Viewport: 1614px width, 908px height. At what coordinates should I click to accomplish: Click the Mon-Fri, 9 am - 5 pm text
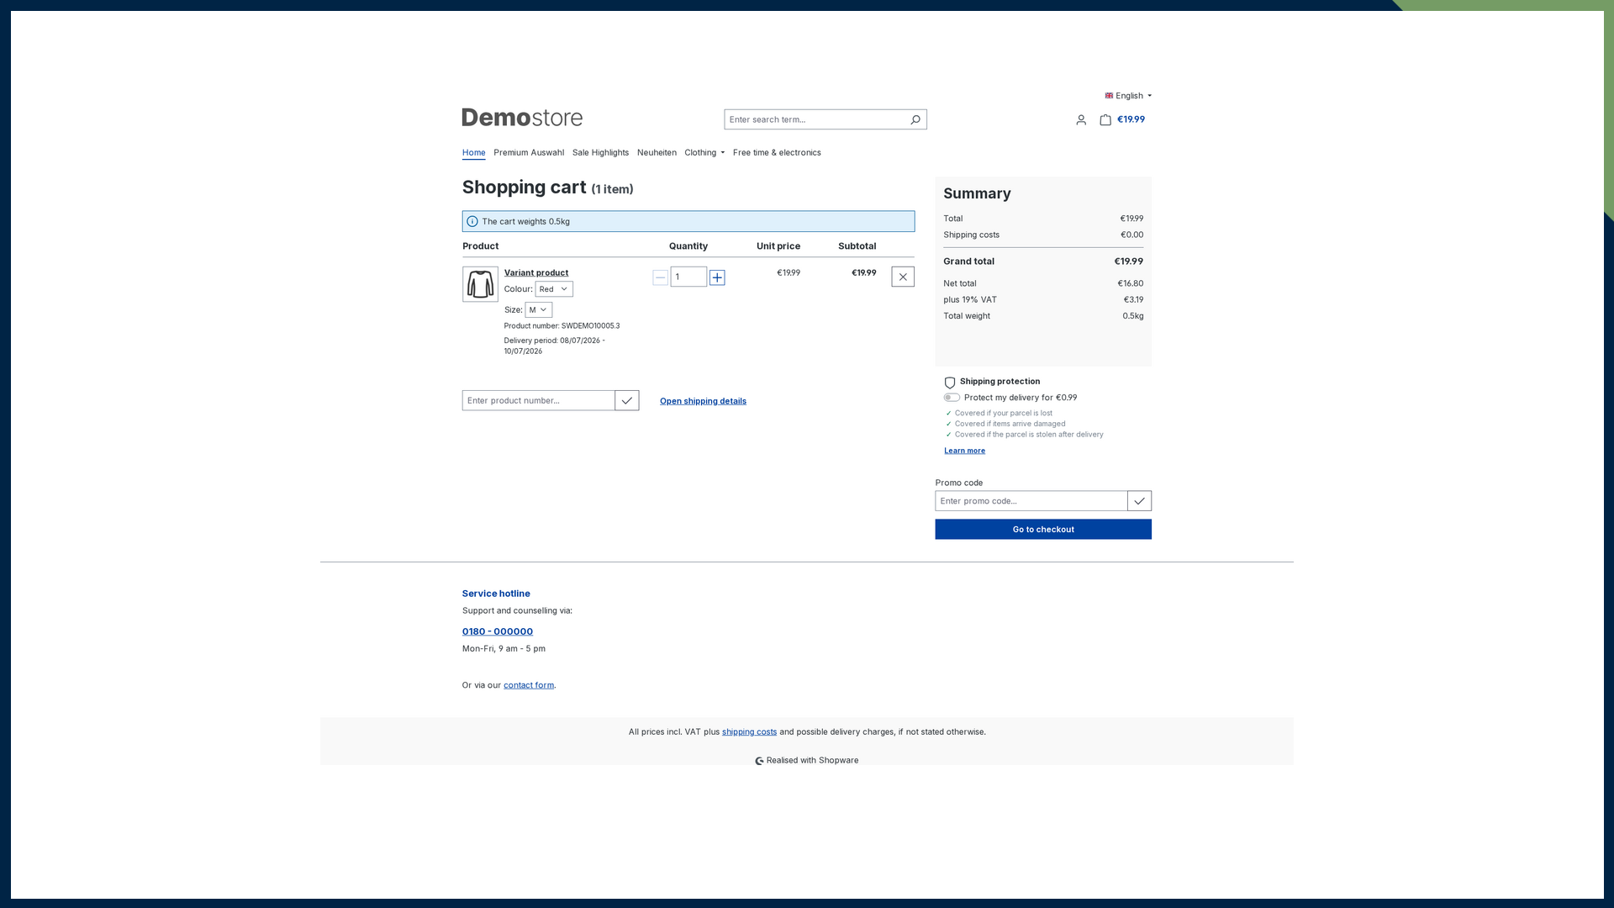pyautogui.click(x=504, y=649)
